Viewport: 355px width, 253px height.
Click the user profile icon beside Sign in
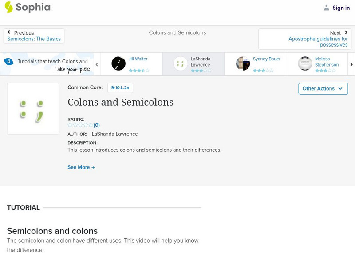pos(327,8)
